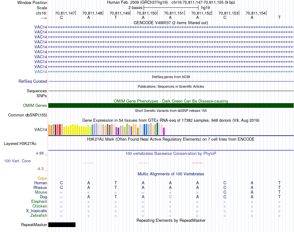Click the RepeatMasker track label
This screenshot has width=294, height=232.
tap(34, 225)
